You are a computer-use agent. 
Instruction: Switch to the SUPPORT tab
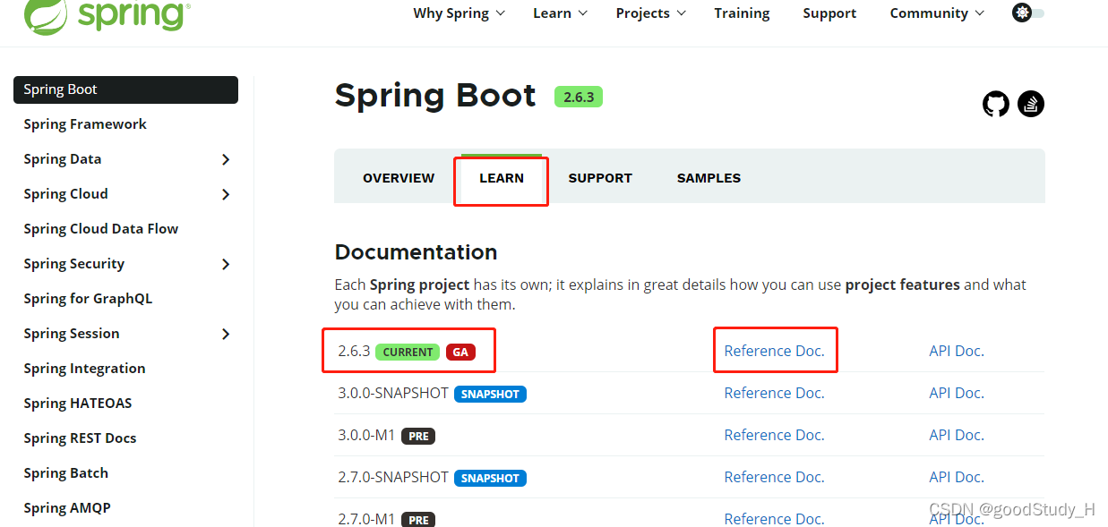pos(600,178)
